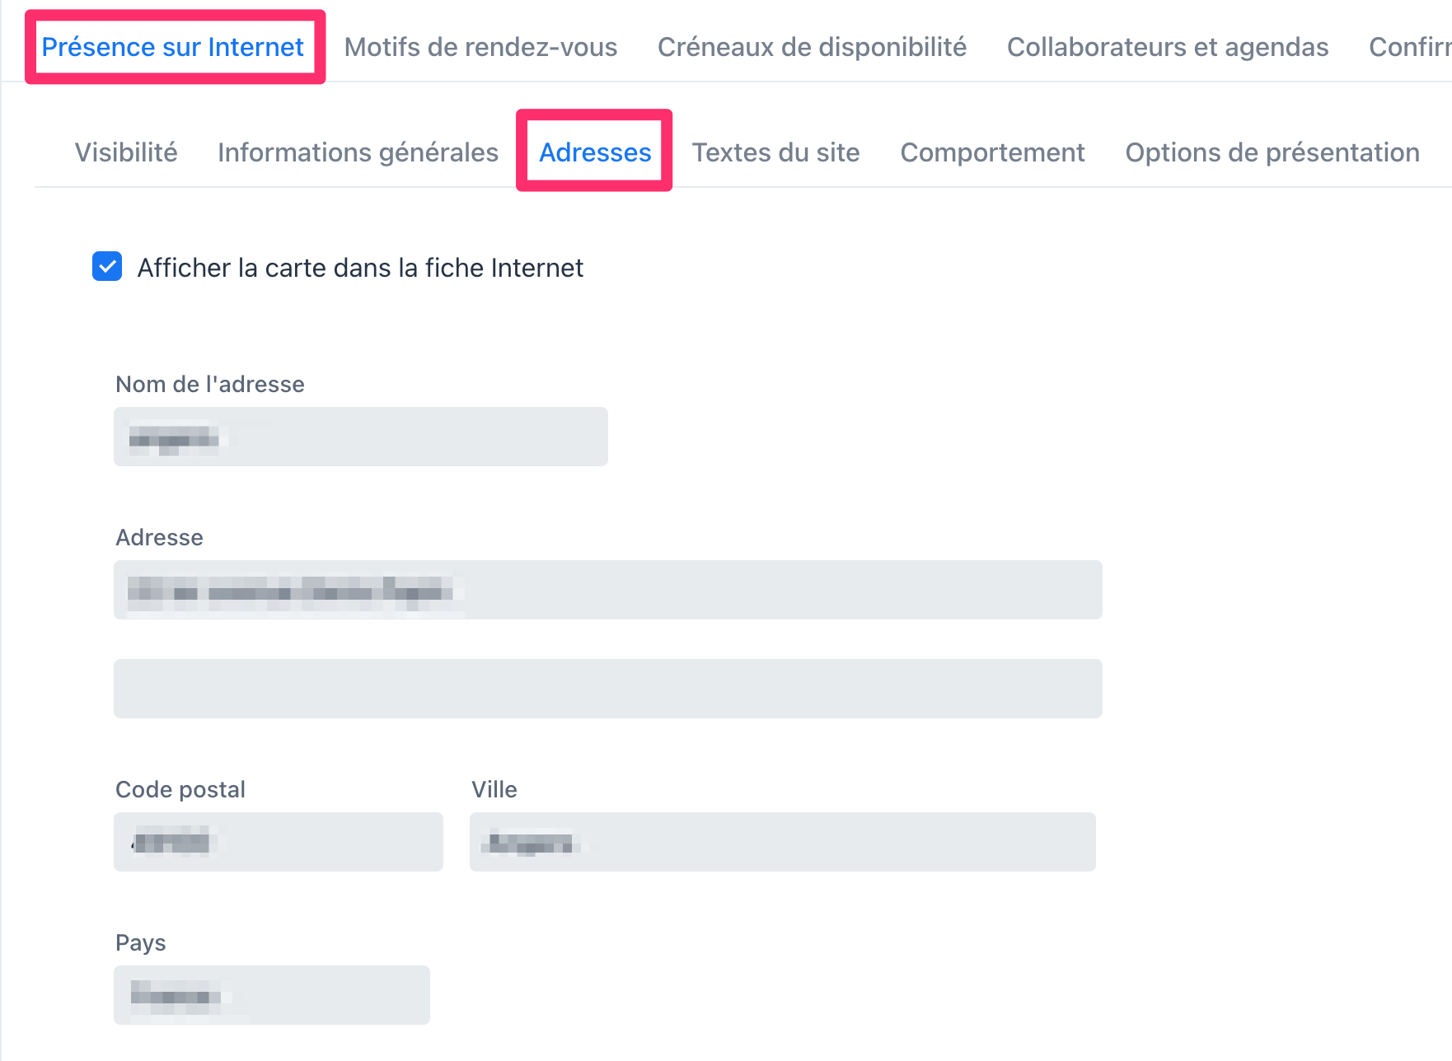This screenshot has width=1452, height=1061.
Task: Switch to the Visibilité subtab
Action: (126, 152)
